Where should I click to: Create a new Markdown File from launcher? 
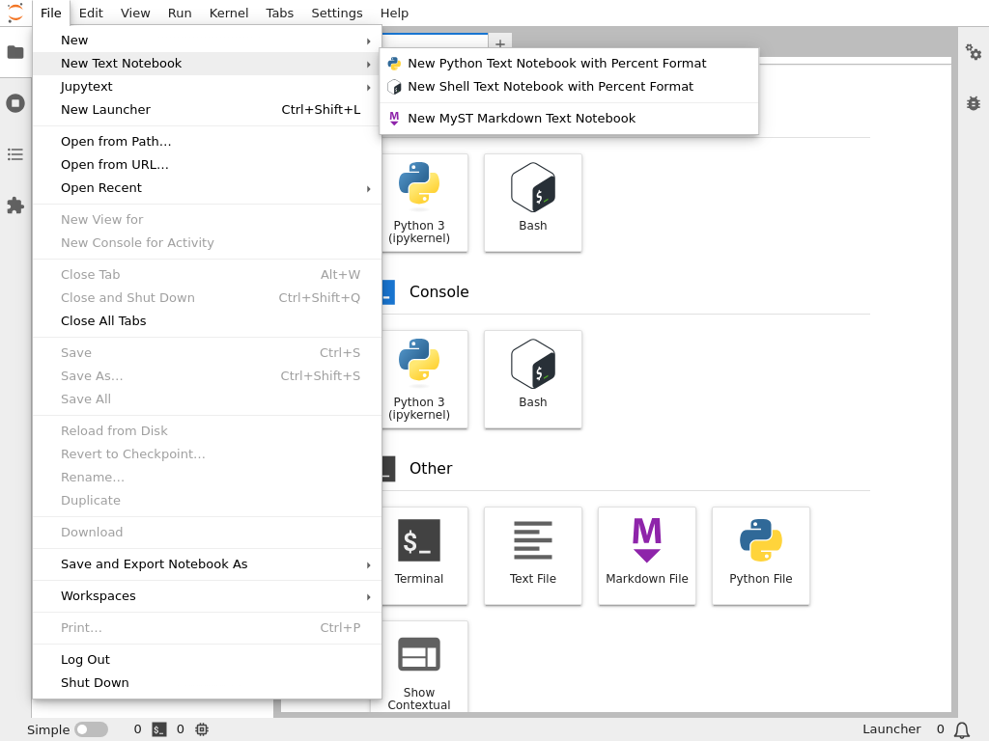647,556
